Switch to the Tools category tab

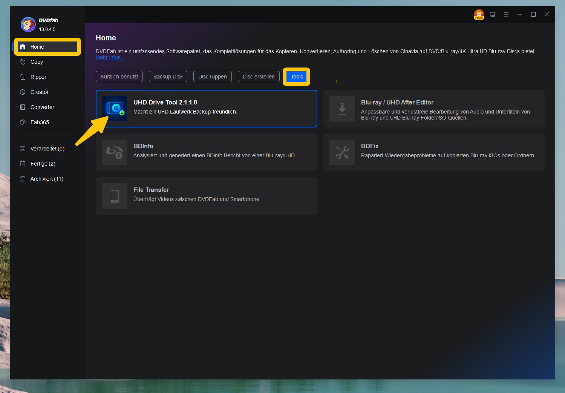pos(296,77)
